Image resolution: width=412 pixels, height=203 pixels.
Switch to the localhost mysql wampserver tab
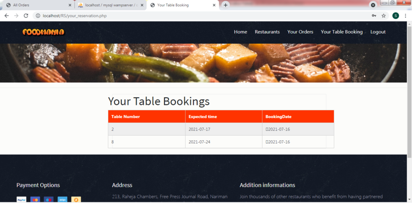point(111,5)
